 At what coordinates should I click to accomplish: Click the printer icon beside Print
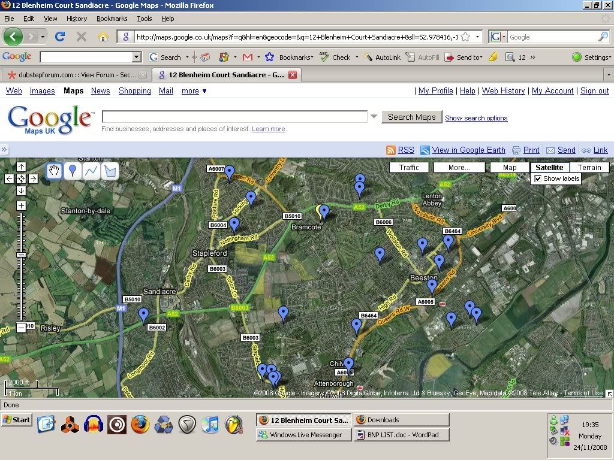(x=516, y=150)
